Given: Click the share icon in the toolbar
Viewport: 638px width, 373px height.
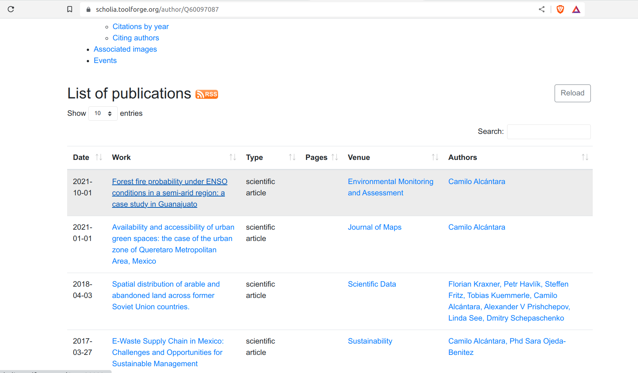Looking at the screenshot, I should tap(542, 9).
